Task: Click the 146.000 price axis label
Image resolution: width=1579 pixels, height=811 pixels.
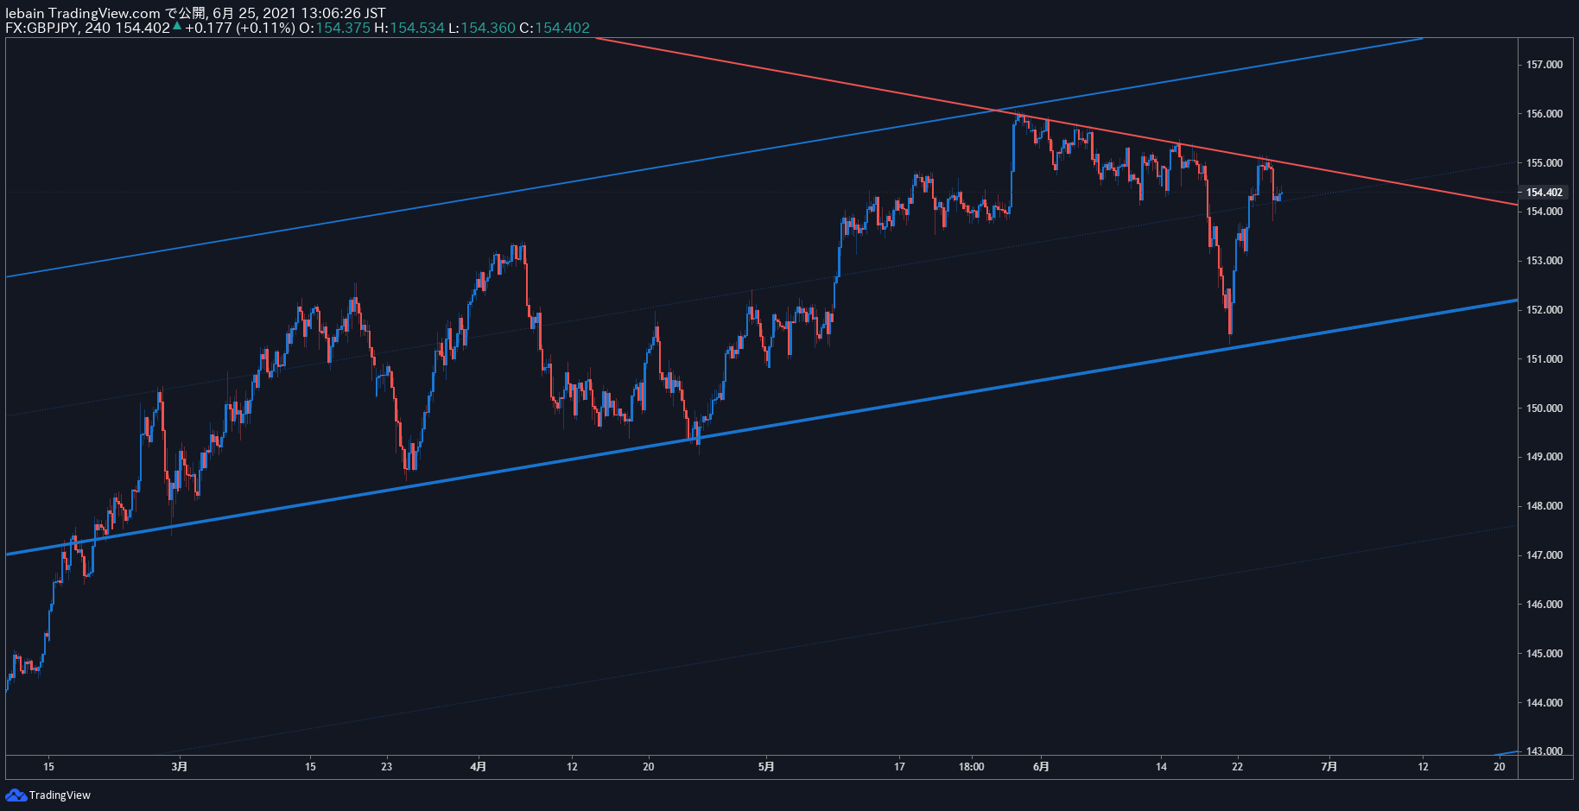Action: [1544, 605]
